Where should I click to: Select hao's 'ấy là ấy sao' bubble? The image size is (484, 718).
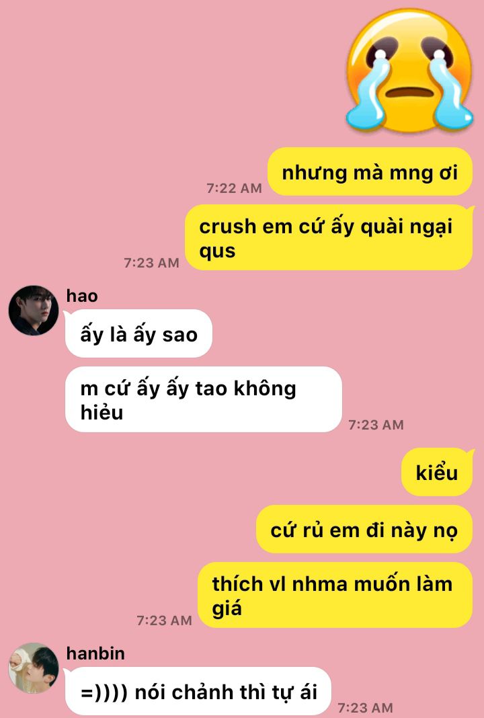[x=138, y=333]
